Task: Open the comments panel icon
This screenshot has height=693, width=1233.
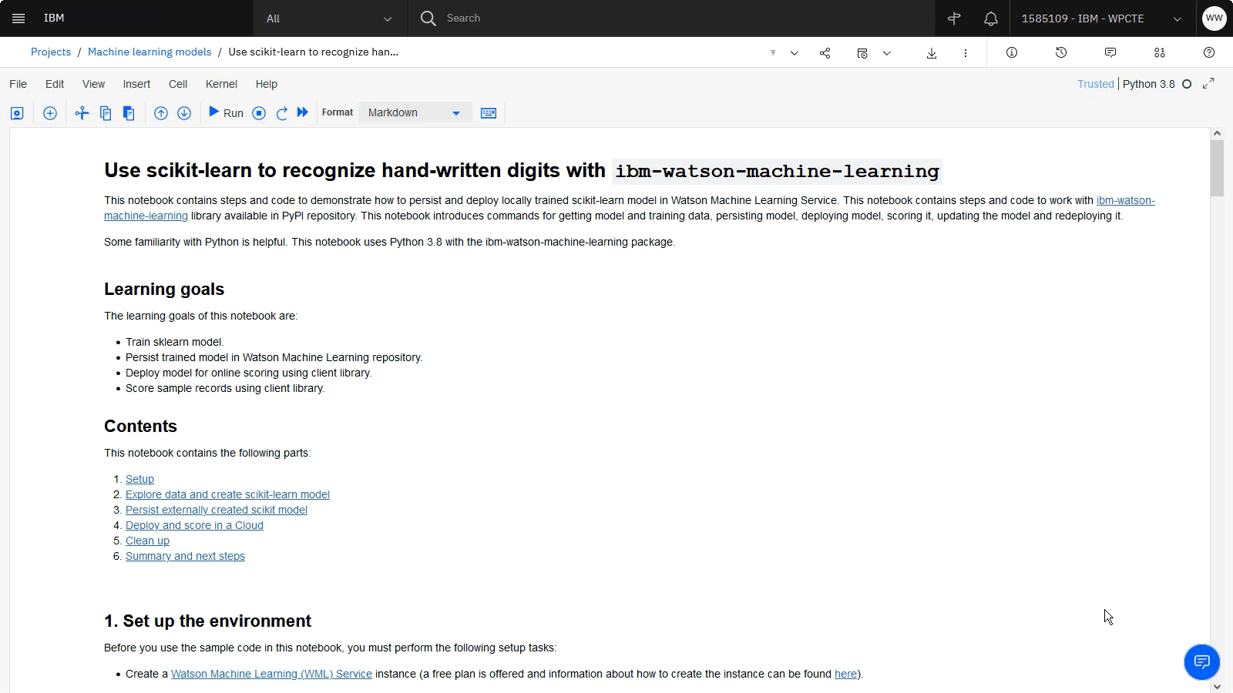Action: 1110,52
